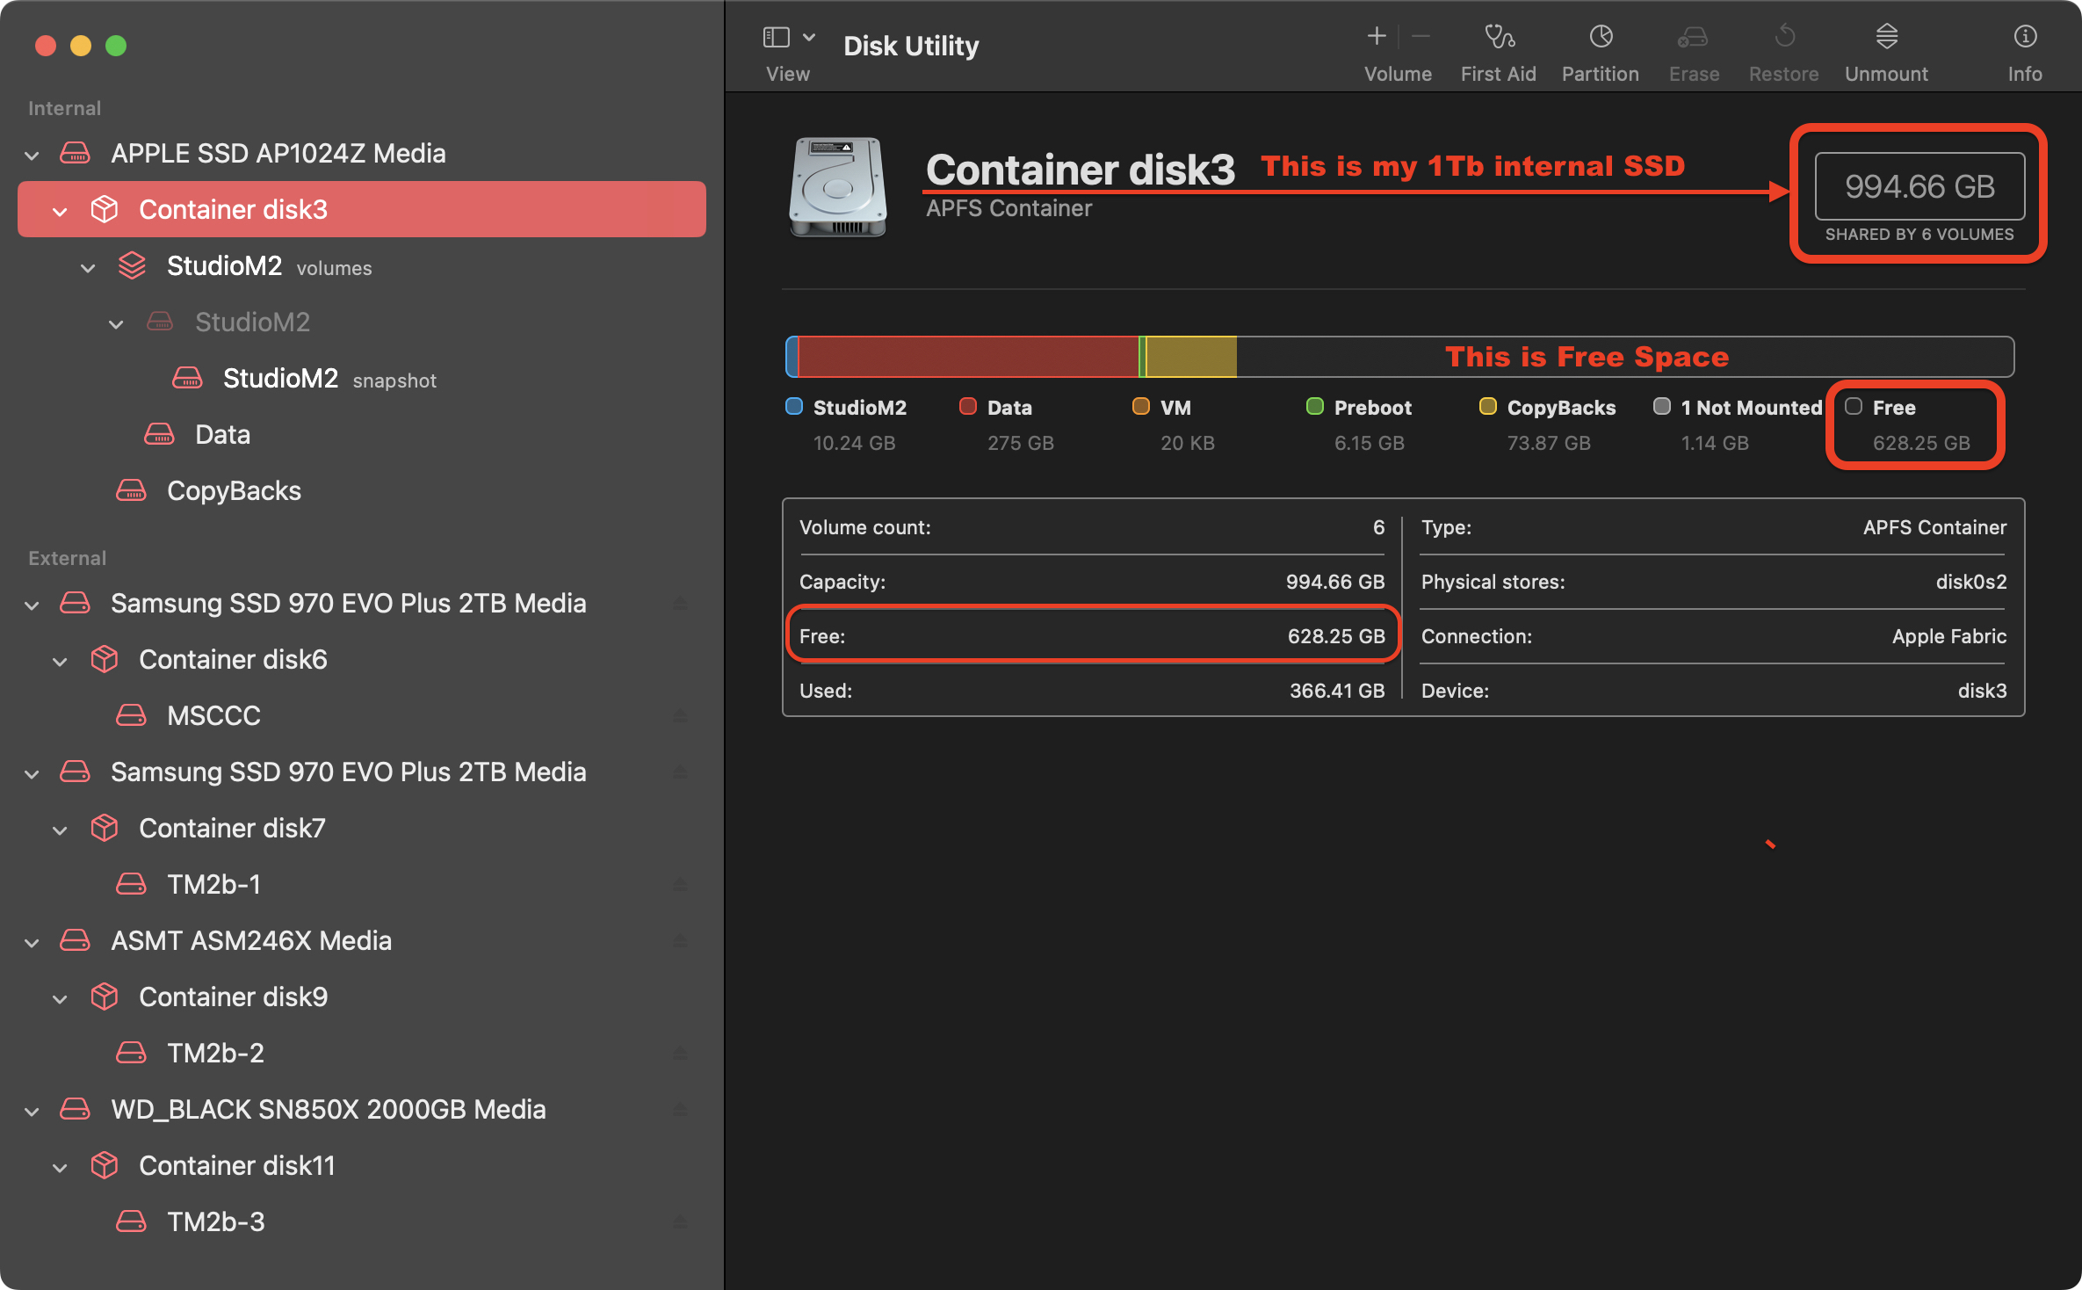Select the CopyBacks volume in sidebar
The width and height of the screenshot is (2082, 1290).
coord(234,490)
